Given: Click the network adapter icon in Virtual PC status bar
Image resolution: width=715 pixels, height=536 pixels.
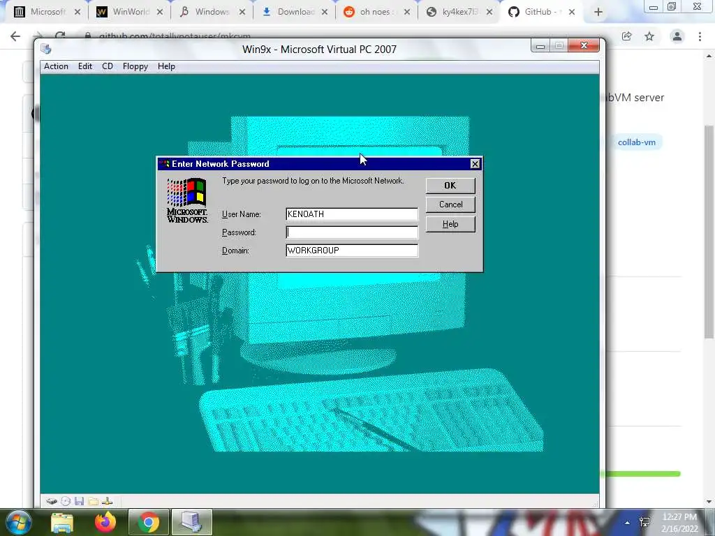Looking at the screenshot, I should coord(107,501).
